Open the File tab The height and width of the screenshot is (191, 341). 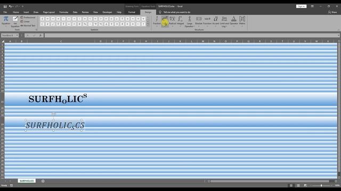5,12
